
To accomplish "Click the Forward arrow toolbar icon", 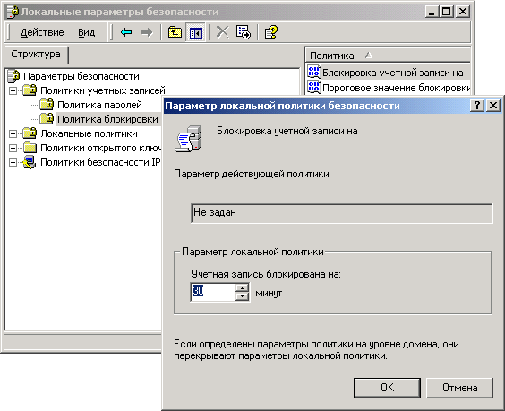I will (147, 32).
